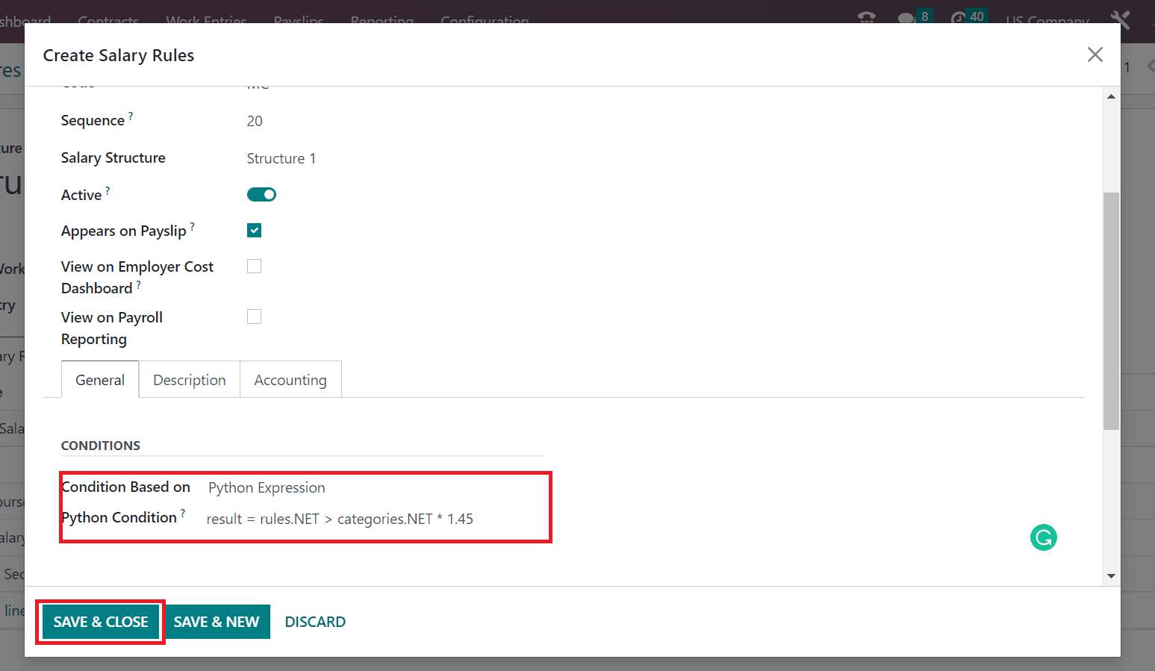Click the dialog scrollbar up arrow
This screenshot has width=1155, height=671.
(x=1111, y=96)
